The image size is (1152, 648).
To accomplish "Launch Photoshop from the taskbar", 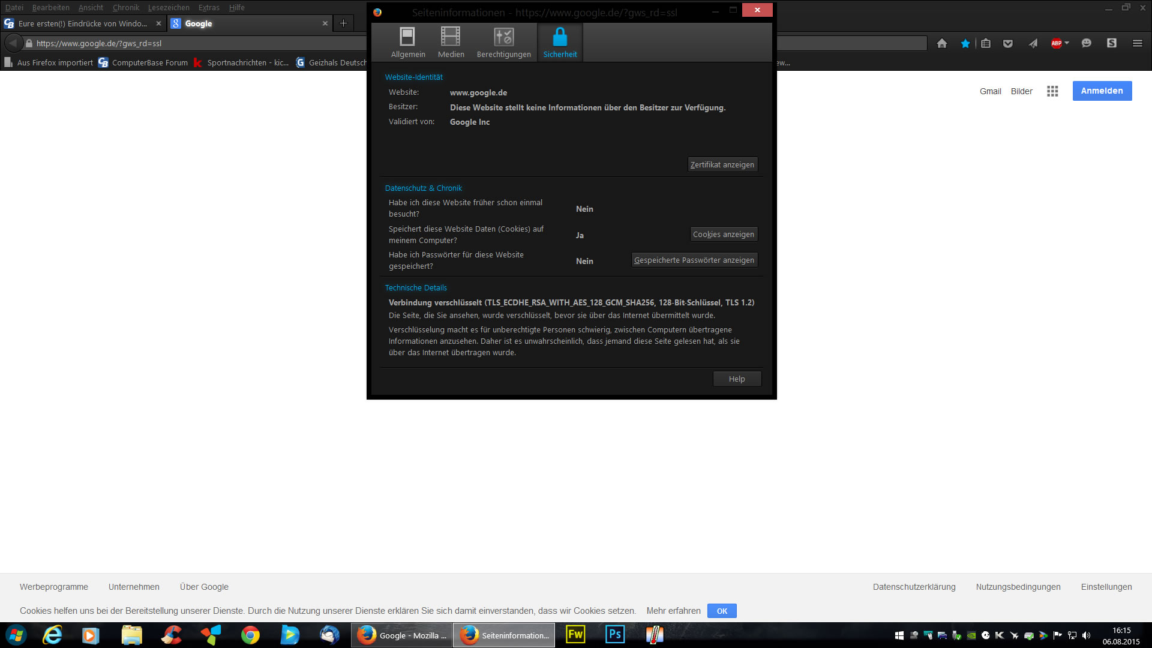I will point(614,634).
